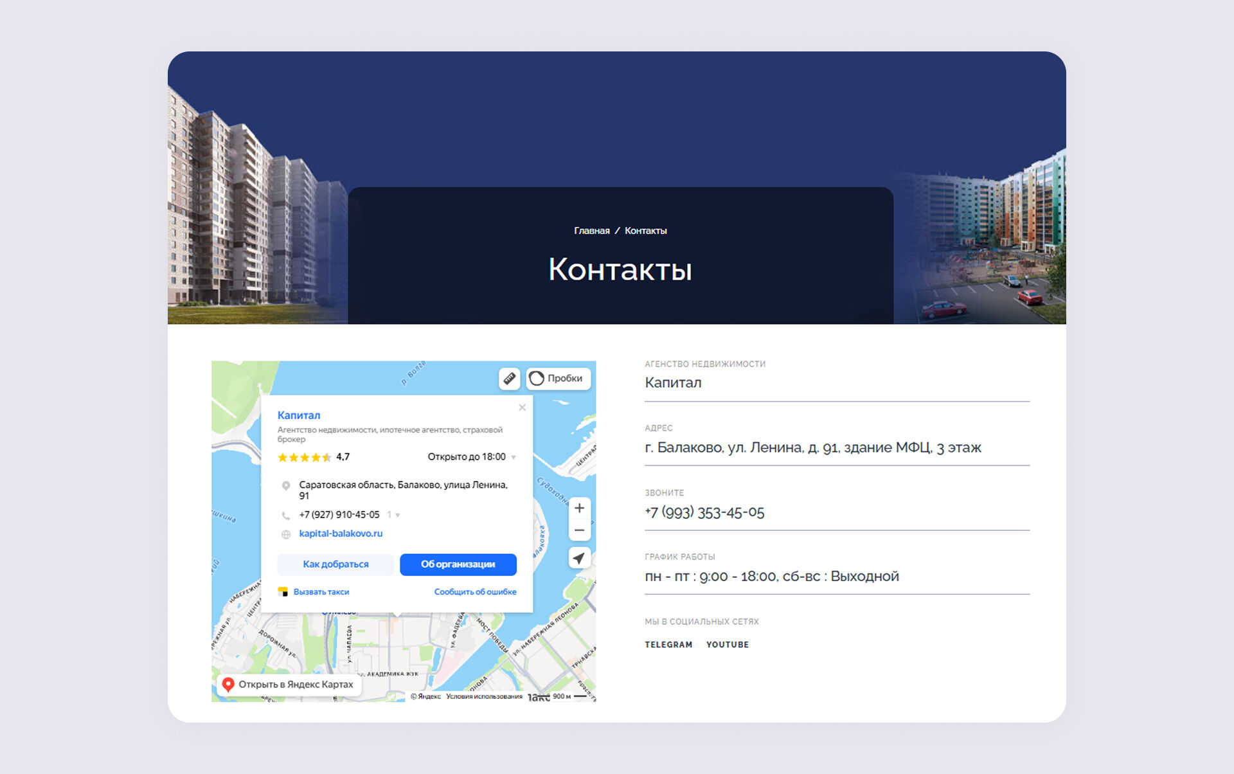The image size is (1234, 774).
Task: Click the Условия использования map link
Action: pyautogui.click(x=484, y=696)
